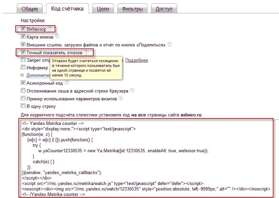
Task: Open the Доступ tab
Action: [164, 9]
